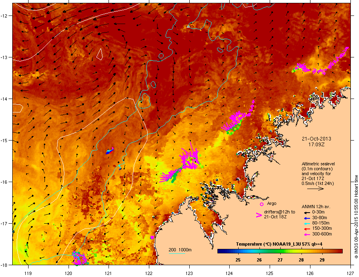Click the longitude axis label '123'
Screen dimensions: 359x277
click(x=189, y=273)
